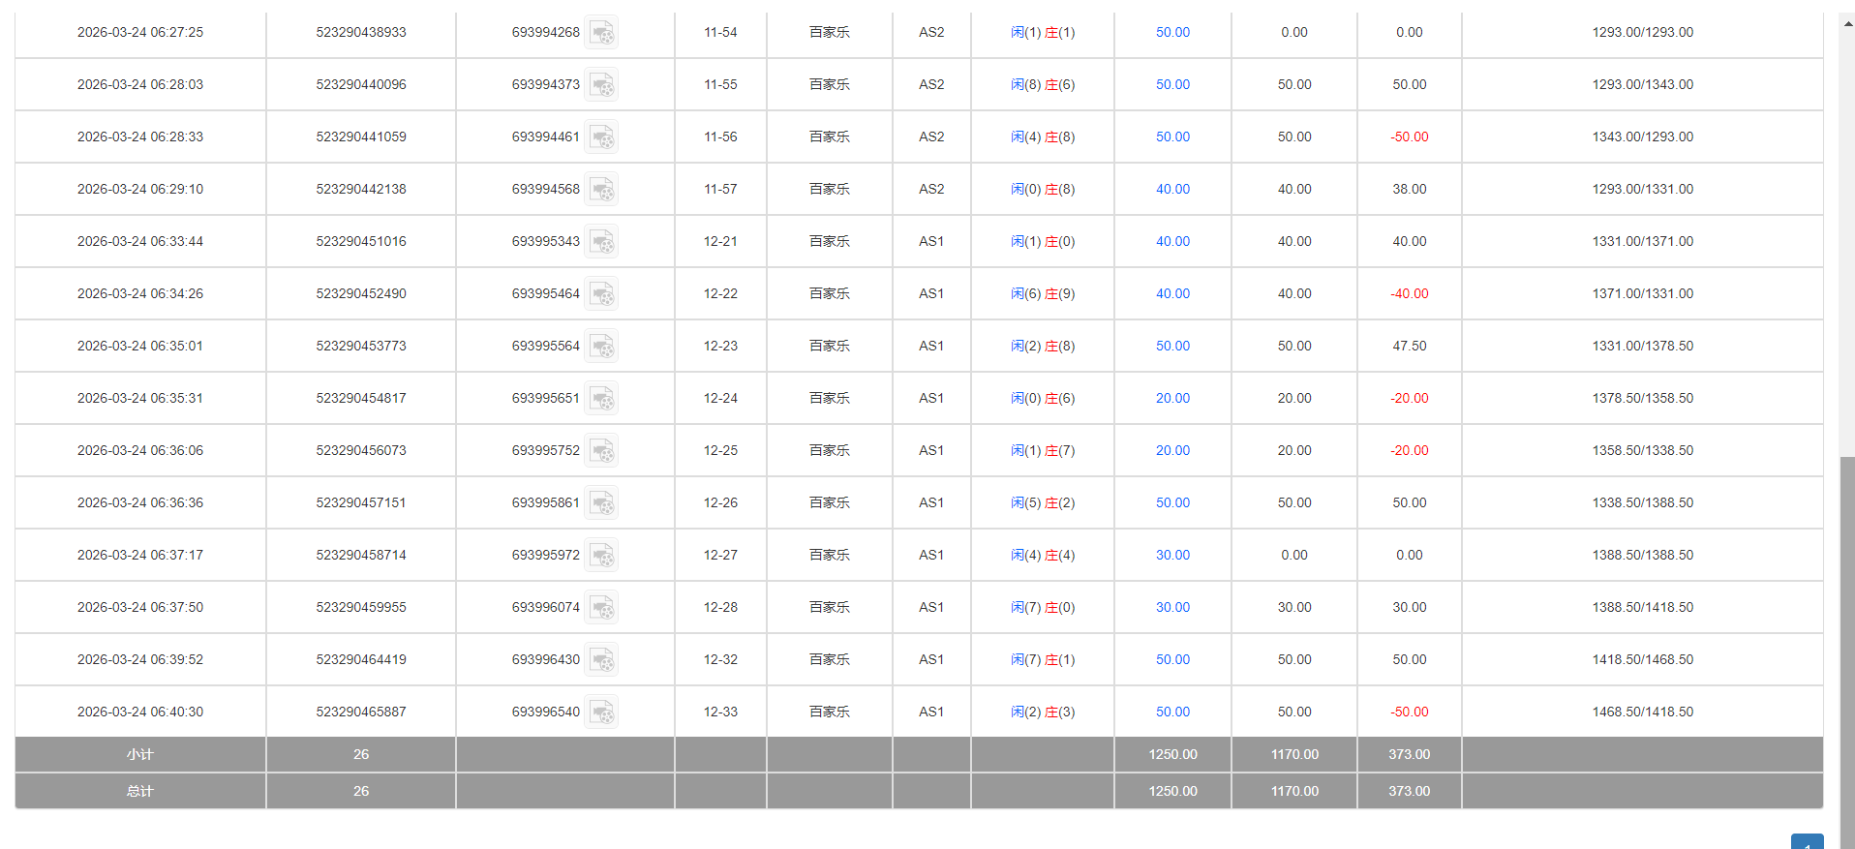
Task: Play video replay for round 693994373
Action: point(601,85)
